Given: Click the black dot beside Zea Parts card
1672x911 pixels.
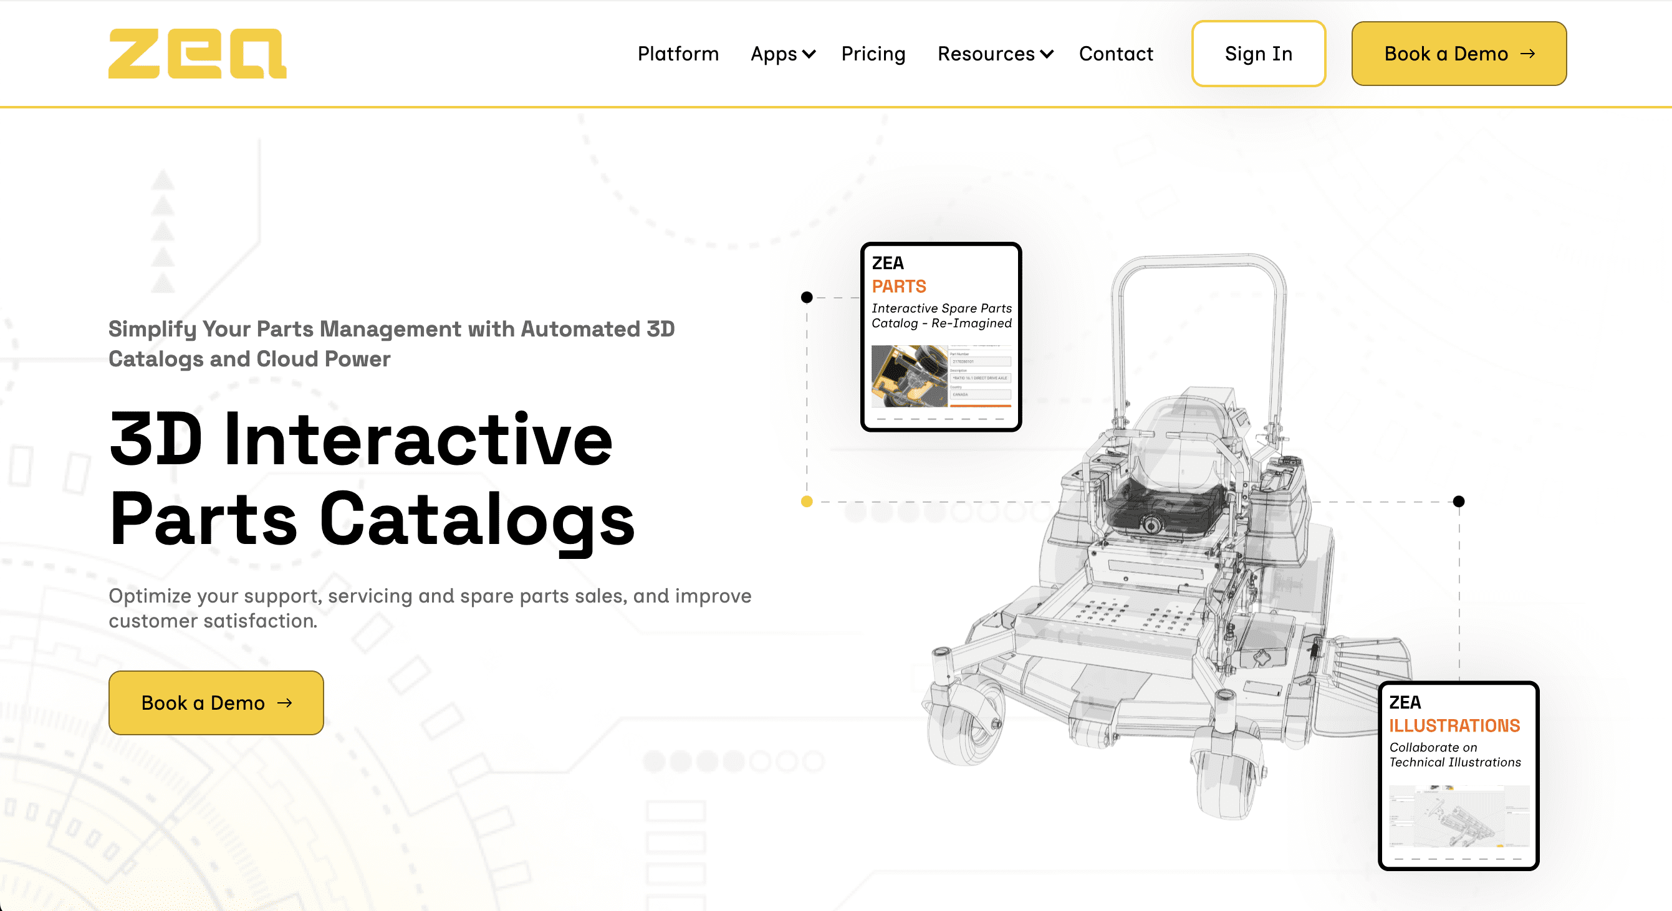Looking at the screenshot, I should point(807,297).
